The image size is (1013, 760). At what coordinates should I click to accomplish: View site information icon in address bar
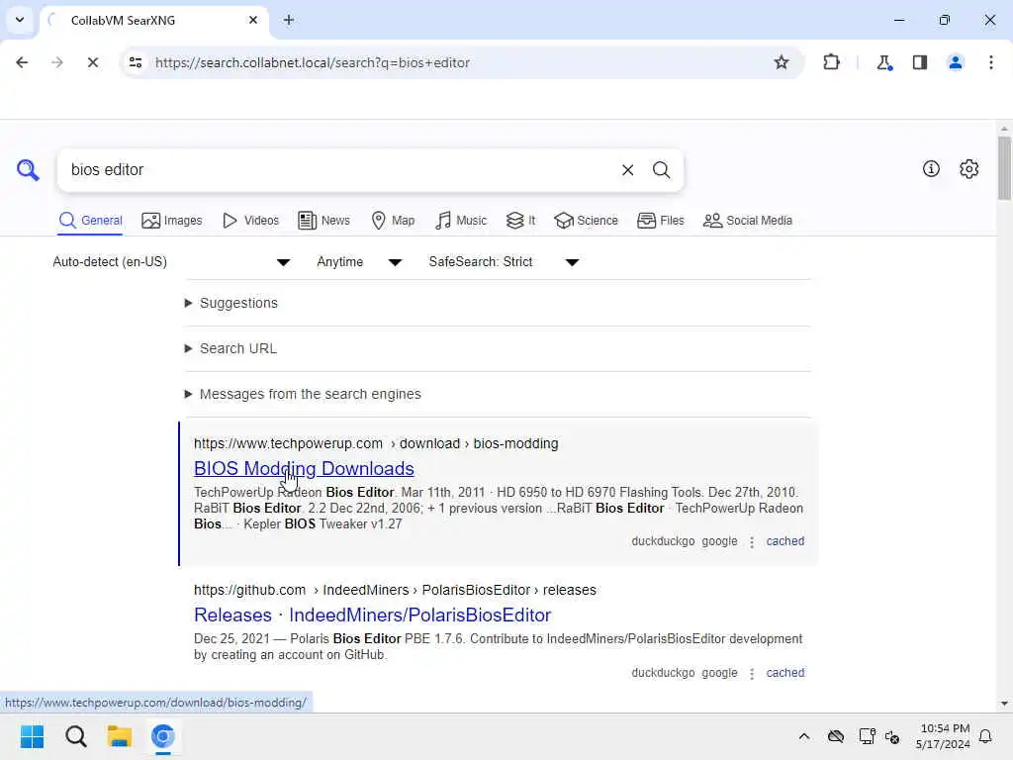[x=136, y=62]
